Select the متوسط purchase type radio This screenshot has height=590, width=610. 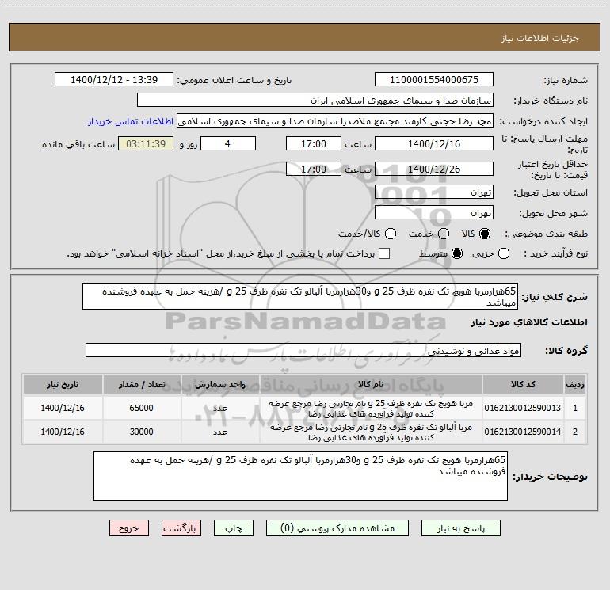tap(457, 254)
